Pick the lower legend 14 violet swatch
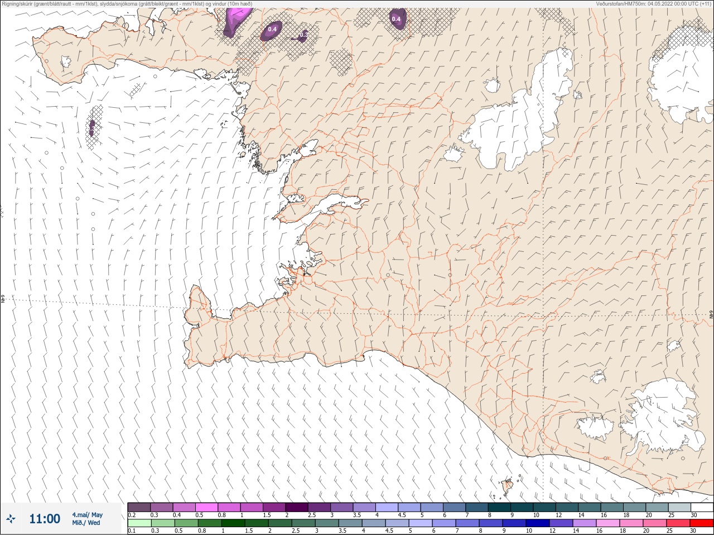714x535 pixels. click(585, 523)
